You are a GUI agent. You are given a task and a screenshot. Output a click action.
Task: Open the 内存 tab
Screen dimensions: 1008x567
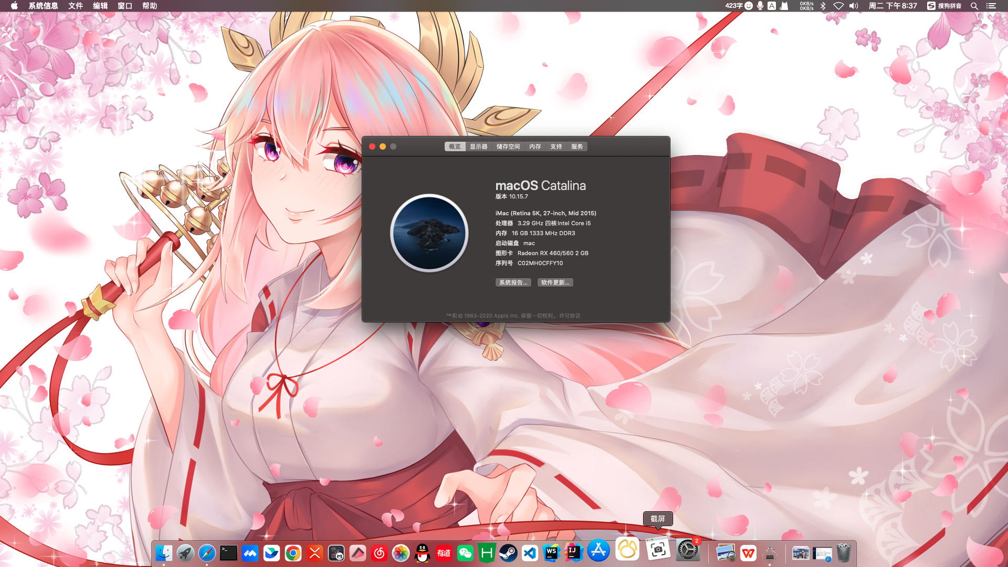point(535,146)
